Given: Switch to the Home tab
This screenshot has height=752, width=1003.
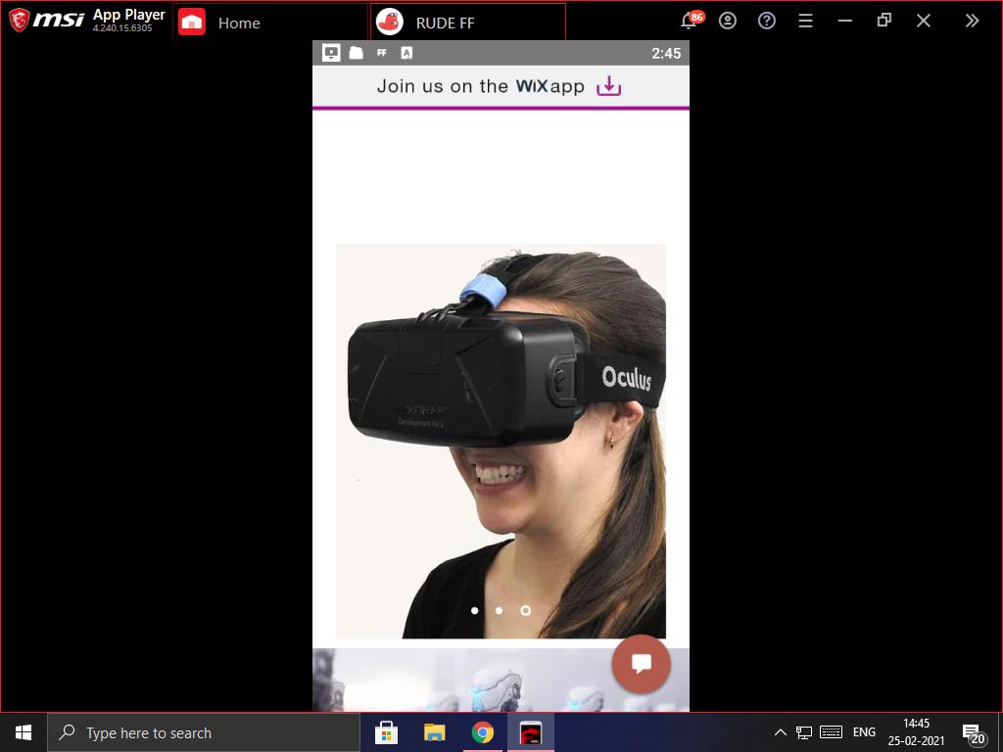Looking at the screenshot, I should [270, 23].
